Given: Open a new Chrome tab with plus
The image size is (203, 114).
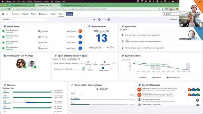Looking at the screenshot, I should pos(88,5).
